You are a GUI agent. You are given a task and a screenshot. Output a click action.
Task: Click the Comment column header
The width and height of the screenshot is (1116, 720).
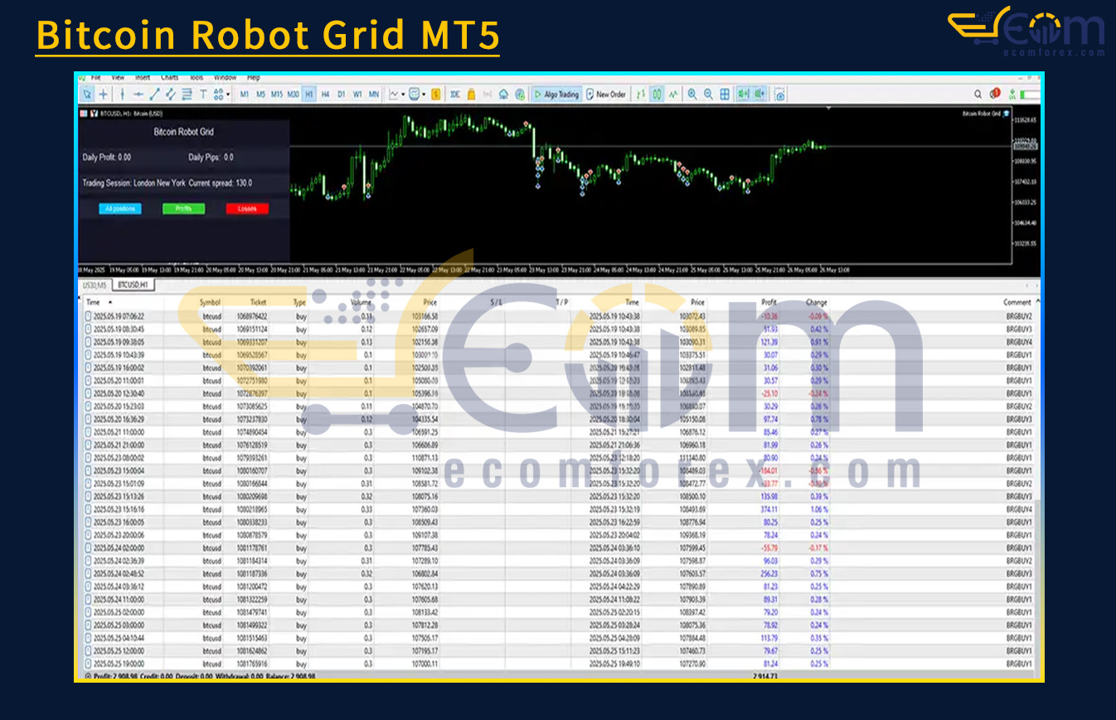point(1017,303)
